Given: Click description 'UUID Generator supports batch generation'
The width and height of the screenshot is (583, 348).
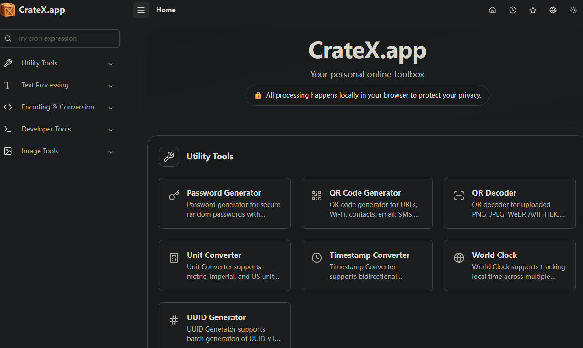Looking at the screenshot, I should click(x=233, y=334).
